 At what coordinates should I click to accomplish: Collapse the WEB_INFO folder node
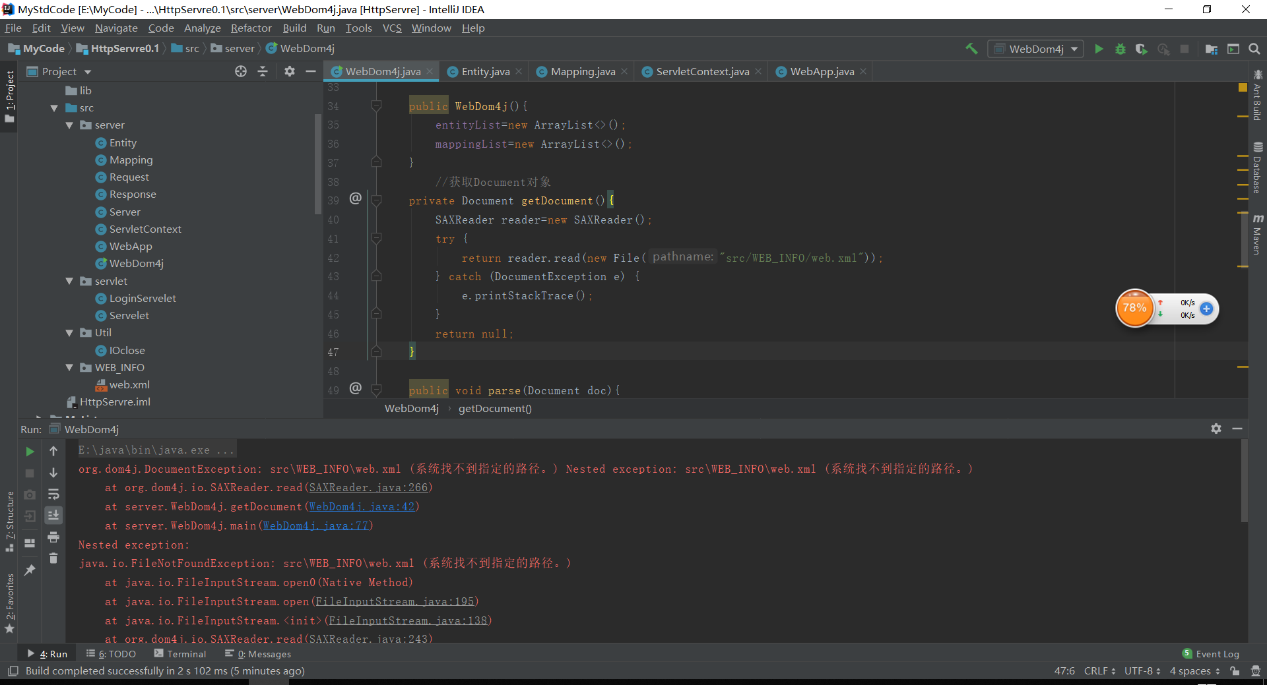69,367
